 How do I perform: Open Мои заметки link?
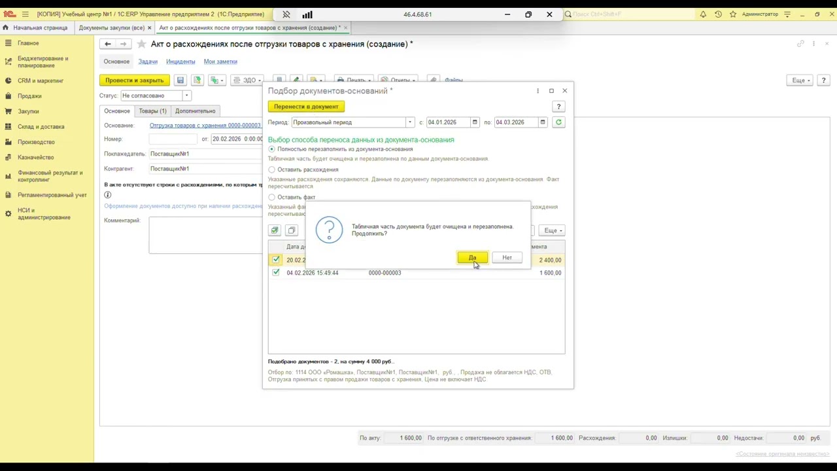[220, 61]
